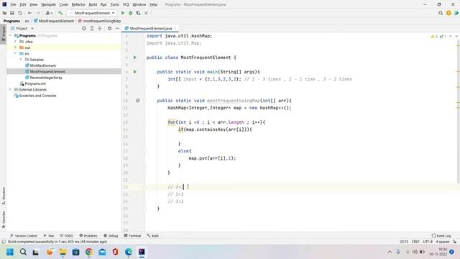Click Run with Coverage icon

(x=138, y=13)
